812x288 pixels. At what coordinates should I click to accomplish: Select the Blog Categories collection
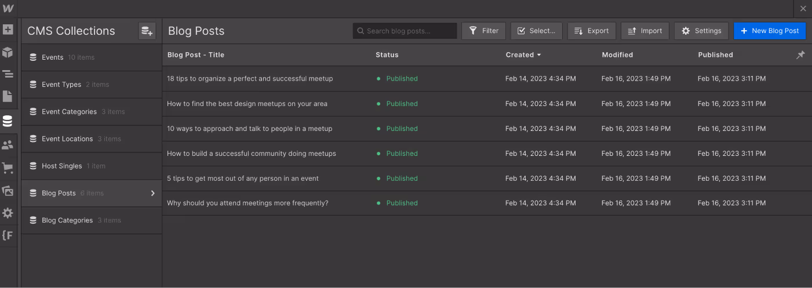[x=67, y=220]
